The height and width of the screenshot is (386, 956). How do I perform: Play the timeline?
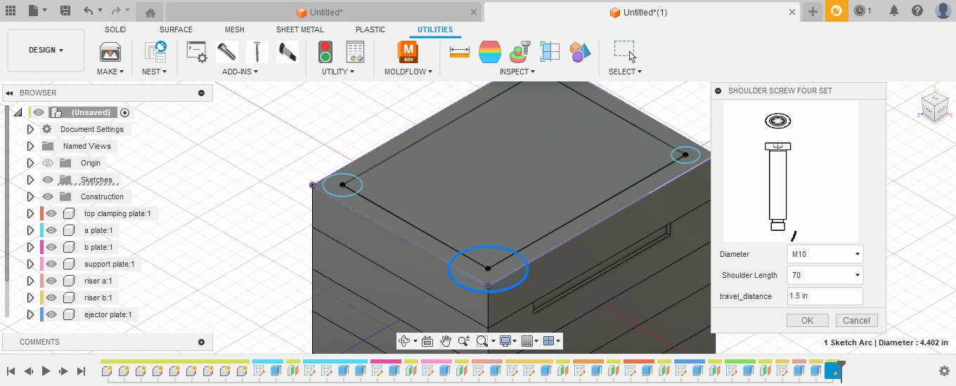click(46, 371)
